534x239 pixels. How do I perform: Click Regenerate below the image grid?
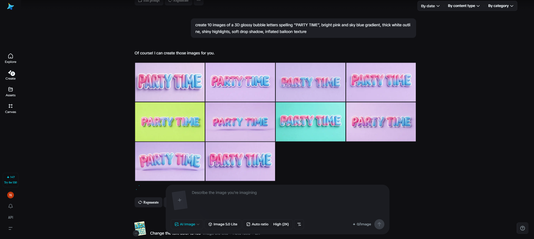click(149, 202)
